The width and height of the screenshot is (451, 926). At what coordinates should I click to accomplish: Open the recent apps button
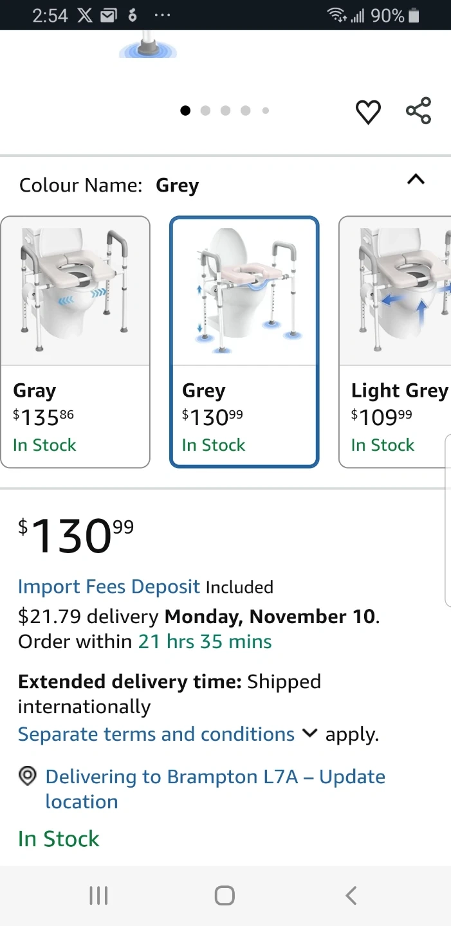[98, 895]
